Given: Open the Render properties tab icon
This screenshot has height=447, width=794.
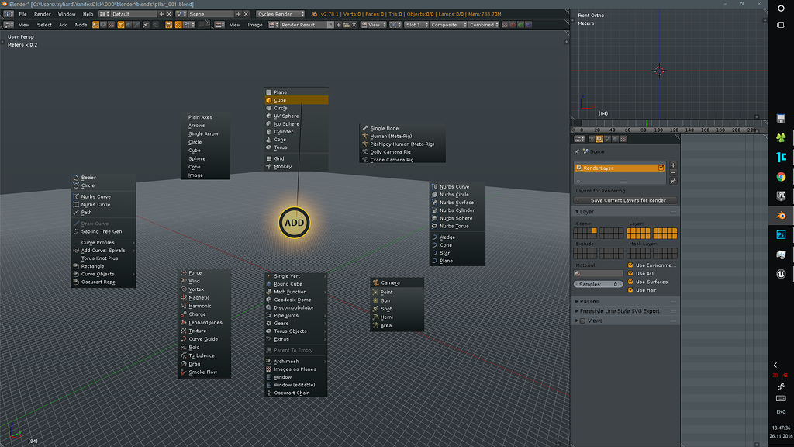Looking at the screenshot, I should coord(592,139).
